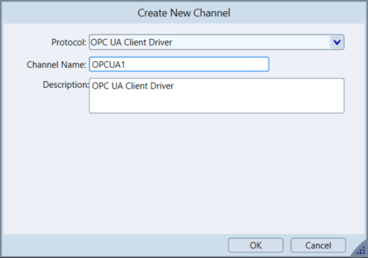Click the Protocol: label

(69, 42)
